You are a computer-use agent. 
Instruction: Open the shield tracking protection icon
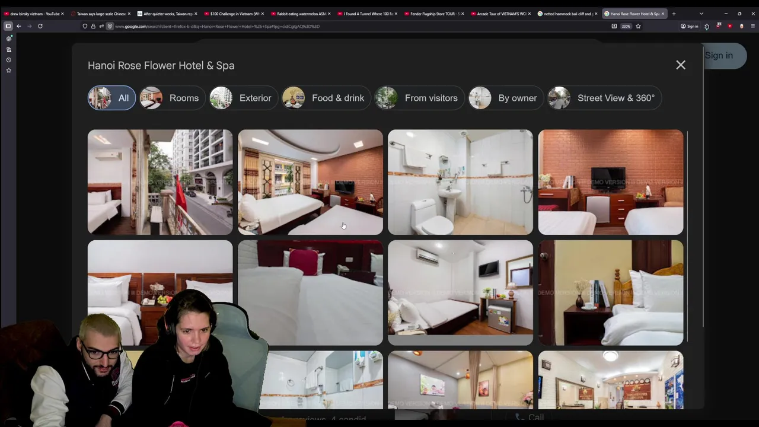(x=85, y=26)
